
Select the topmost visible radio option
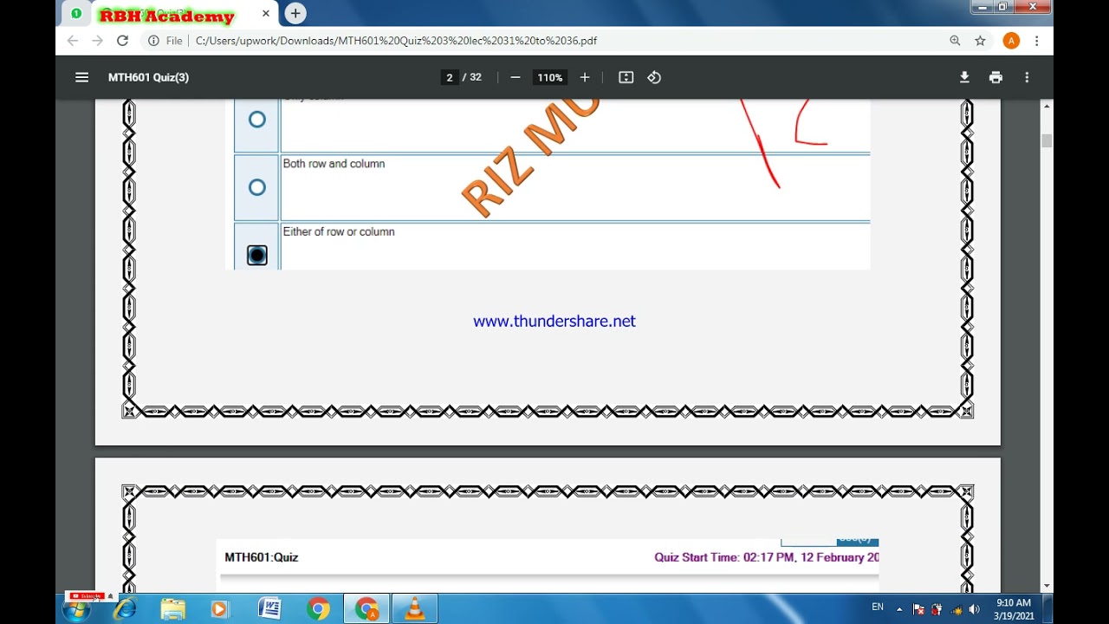(257, 120)
